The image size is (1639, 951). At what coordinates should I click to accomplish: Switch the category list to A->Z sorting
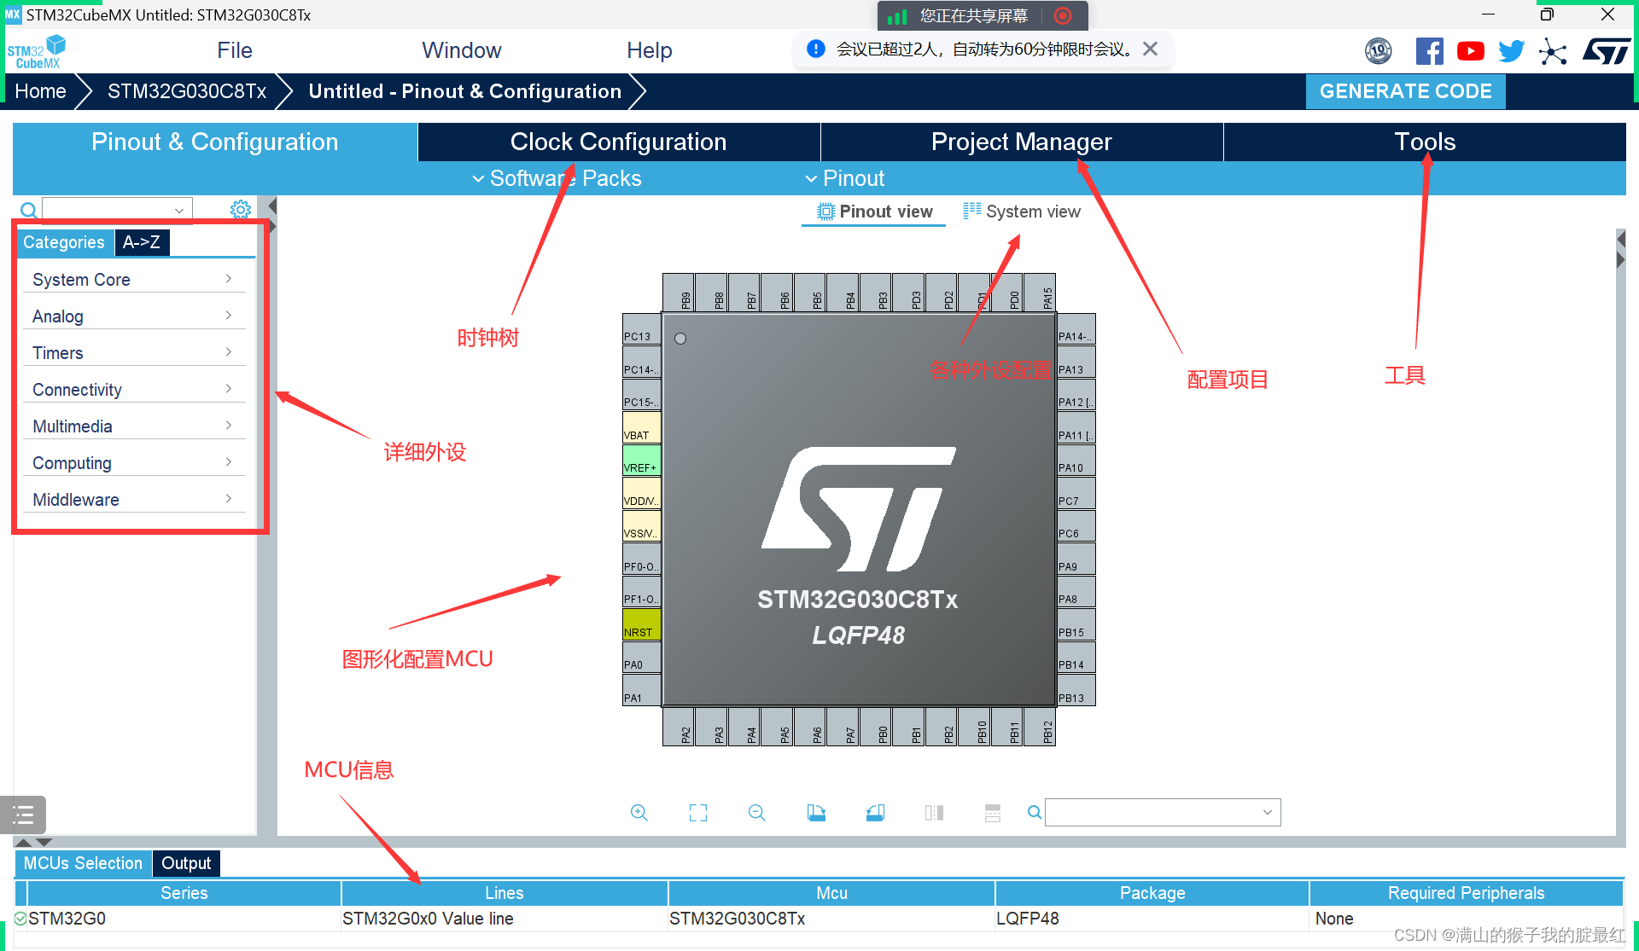tap(142, 242)
